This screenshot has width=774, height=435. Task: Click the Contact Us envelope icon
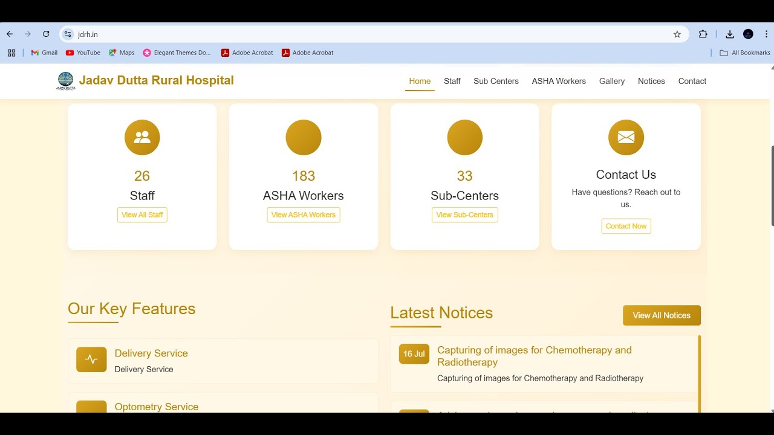click(626, 137)
